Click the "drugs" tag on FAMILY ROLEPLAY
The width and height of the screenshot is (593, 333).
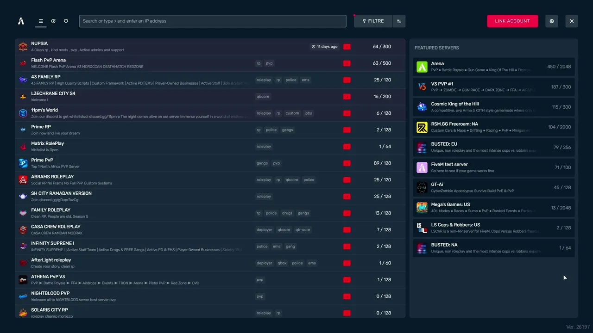point(287,213)
